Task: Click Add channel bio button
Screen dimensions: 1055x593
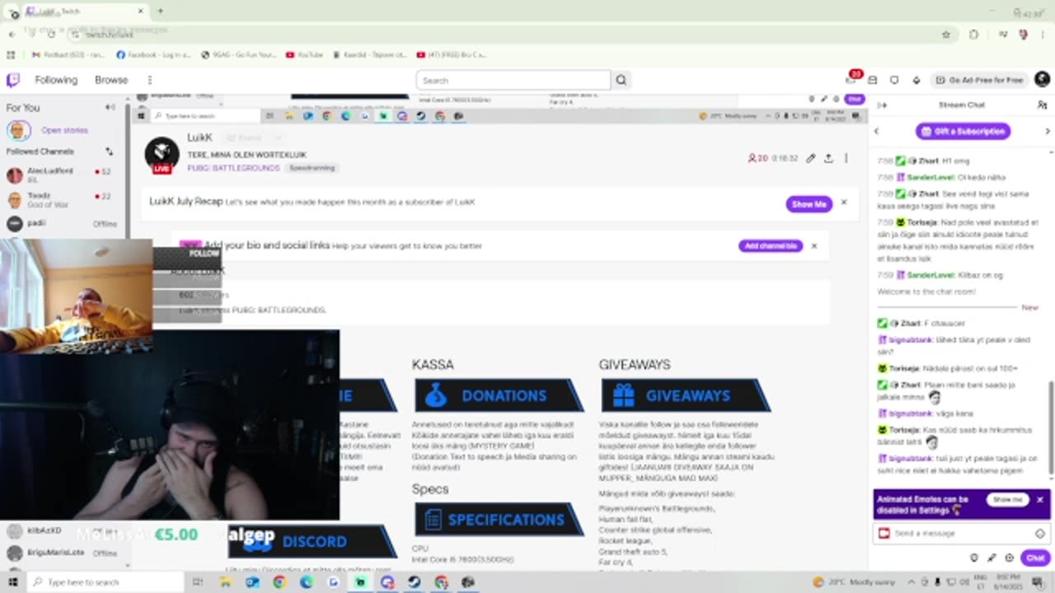Action: coord(771,246)
